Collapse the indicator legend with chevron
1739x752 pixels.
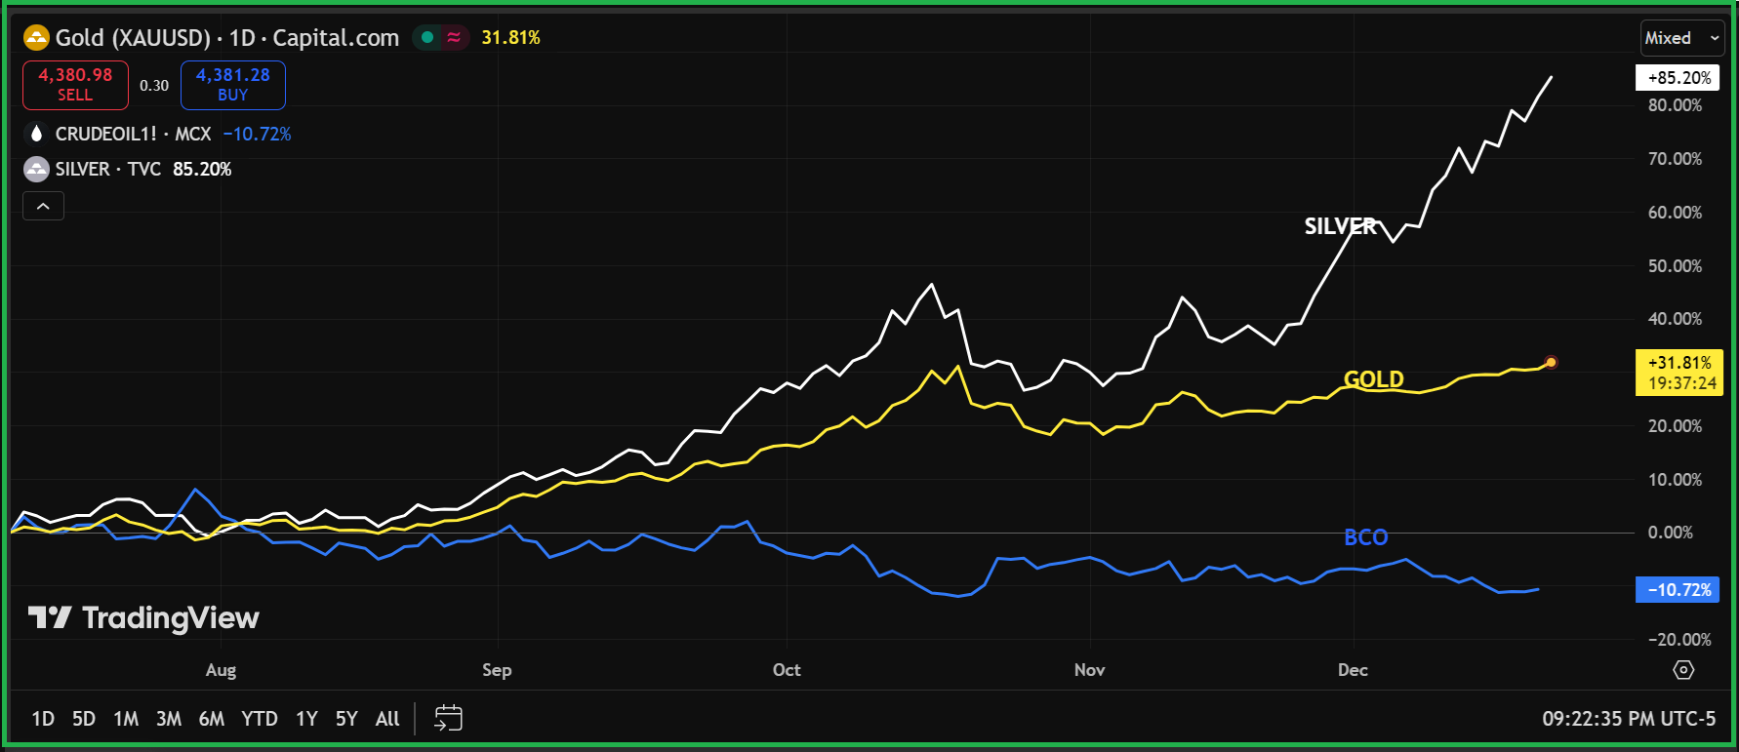click(x=43, y=207)
